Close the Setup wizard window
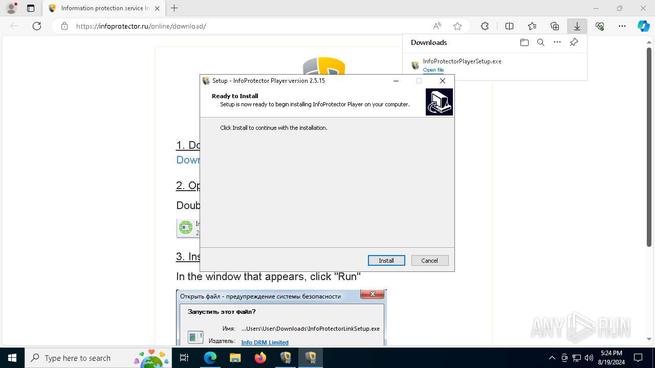The height and width of the screenshot is (368, 655). pyautogui.click(x=443, y=81)
